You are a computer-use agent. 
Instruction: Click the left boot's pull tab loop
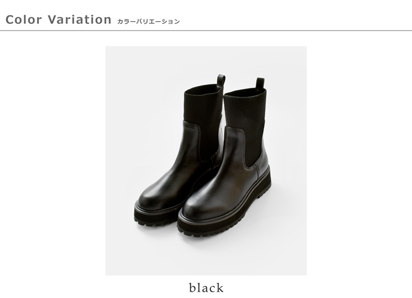click(x=220, y=80)
